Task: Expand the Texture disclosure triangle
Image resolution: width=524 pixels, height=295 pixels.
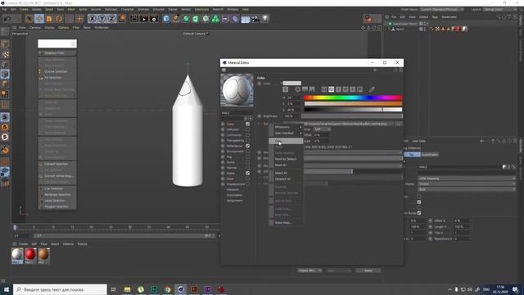Action: pos(259,124)
